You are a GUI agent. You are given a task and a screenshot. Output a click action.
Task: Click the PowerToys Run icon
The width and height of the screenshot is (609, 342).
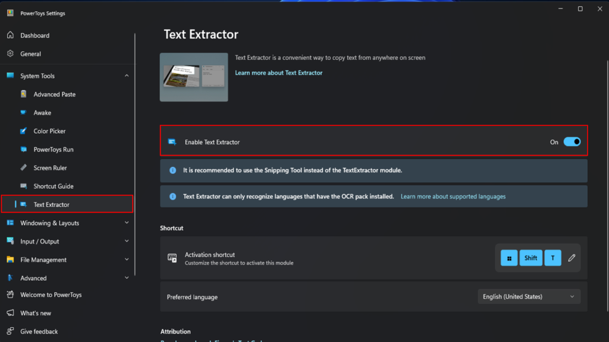tap(24, 149)
